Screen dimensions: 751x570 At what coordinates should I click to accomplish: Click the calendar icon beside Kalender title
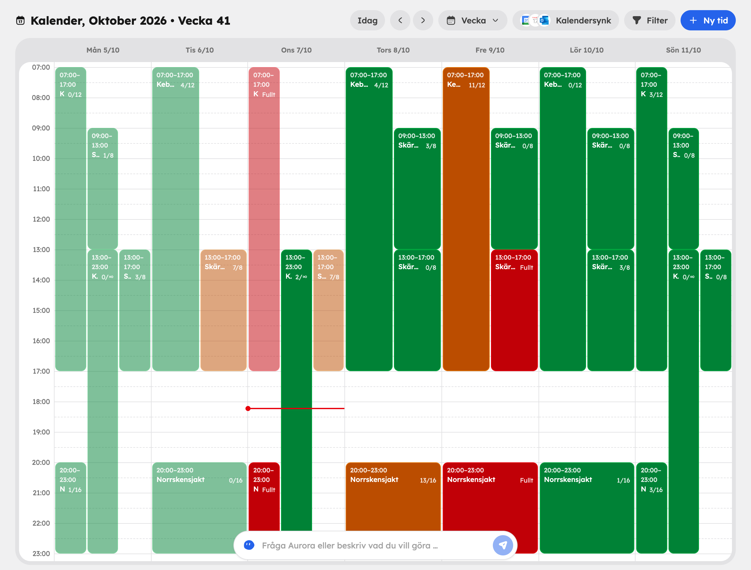20,20
